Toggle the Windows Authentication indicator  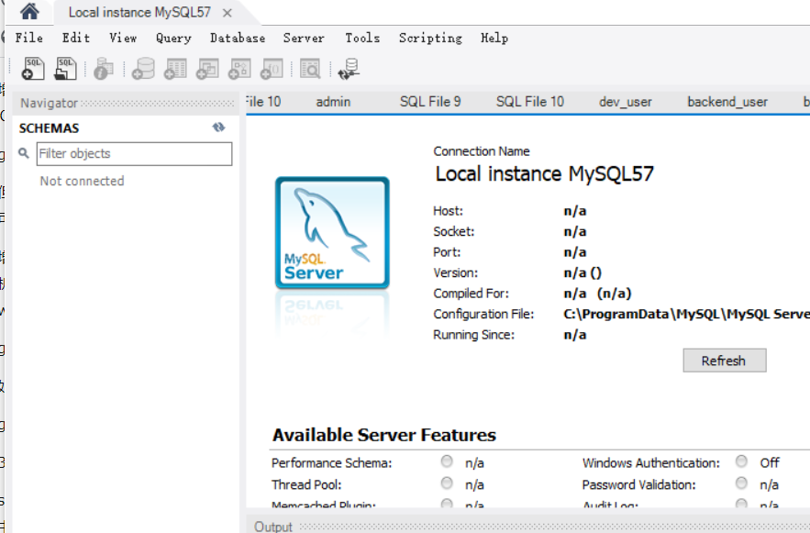point(740,461)
